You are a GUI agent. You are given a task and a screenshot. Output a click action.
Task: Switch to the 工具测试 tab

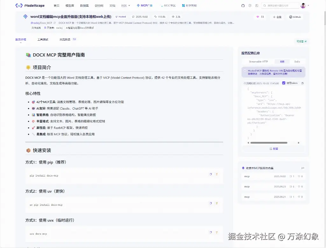(43, 39)
